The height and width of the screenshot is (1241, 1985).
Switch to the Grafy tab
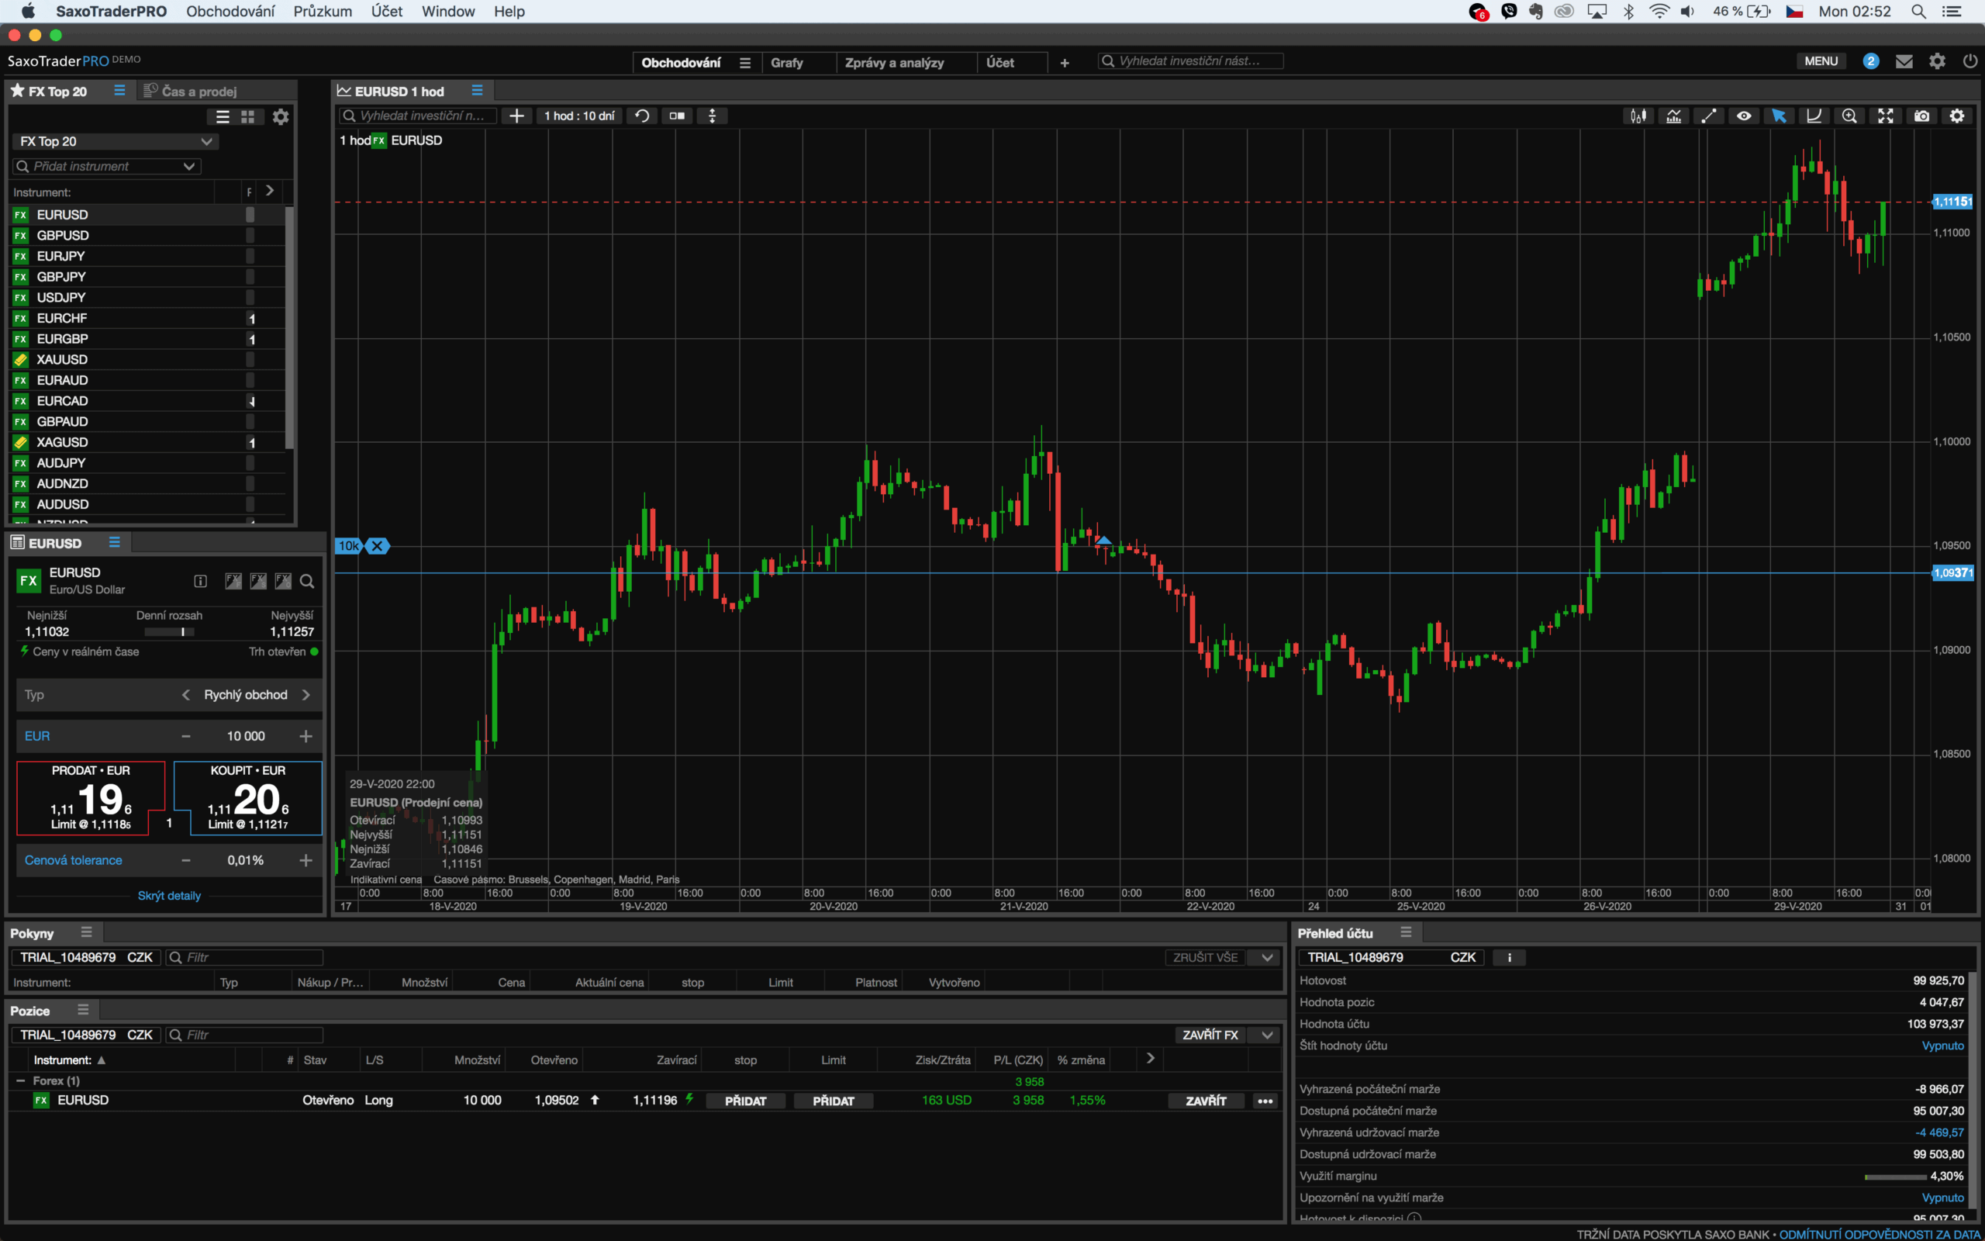point(786,62)
